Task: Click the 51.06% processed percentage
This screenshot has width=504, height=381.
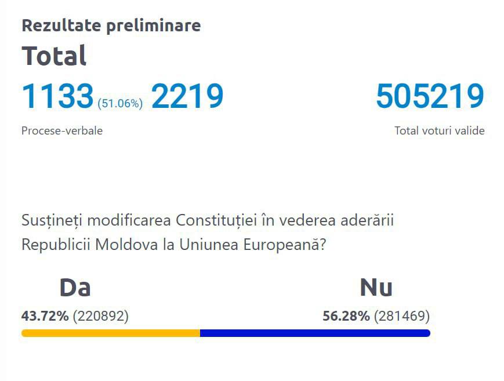Action: tap(119, 104)
